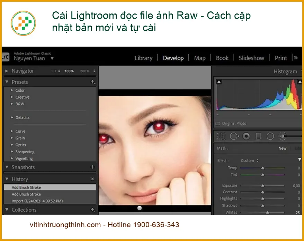Select the Radial Filter tool
Image resolution: width=304 pixels, height=241 pixels.
[270, 136]
